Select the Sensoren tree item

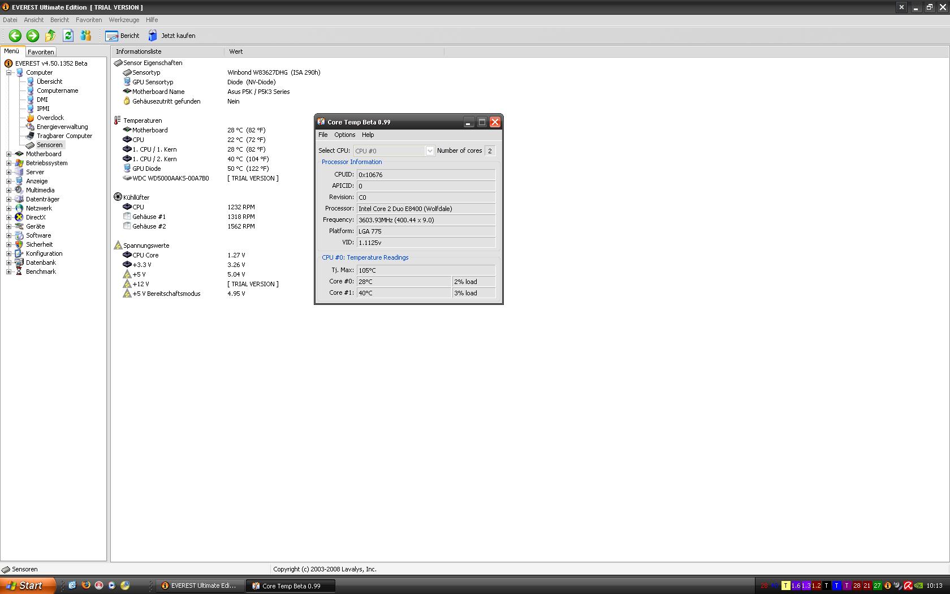[49, 145]
